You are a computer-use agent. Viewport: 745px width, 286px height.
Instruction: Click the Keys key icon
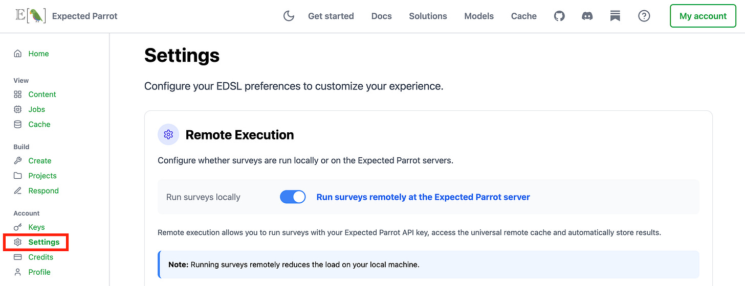tap(18, 227)
